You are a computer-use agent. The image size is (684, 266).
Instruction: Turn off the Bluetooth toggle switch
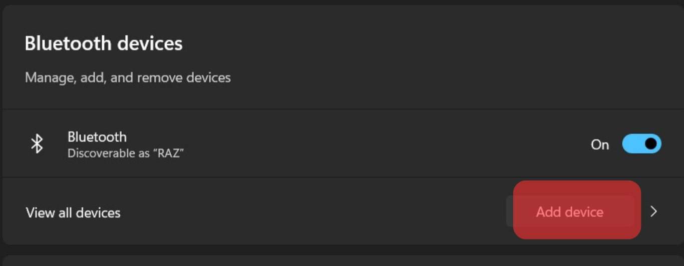click(x=641, y=144)
